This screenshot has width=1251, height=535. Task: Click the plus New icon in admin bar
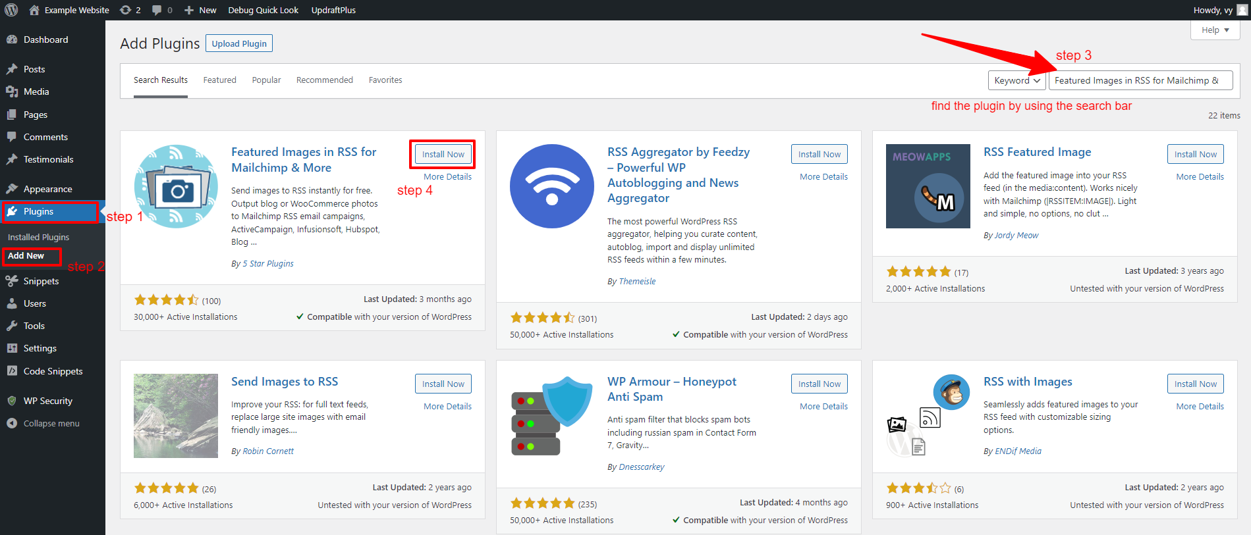189,10
